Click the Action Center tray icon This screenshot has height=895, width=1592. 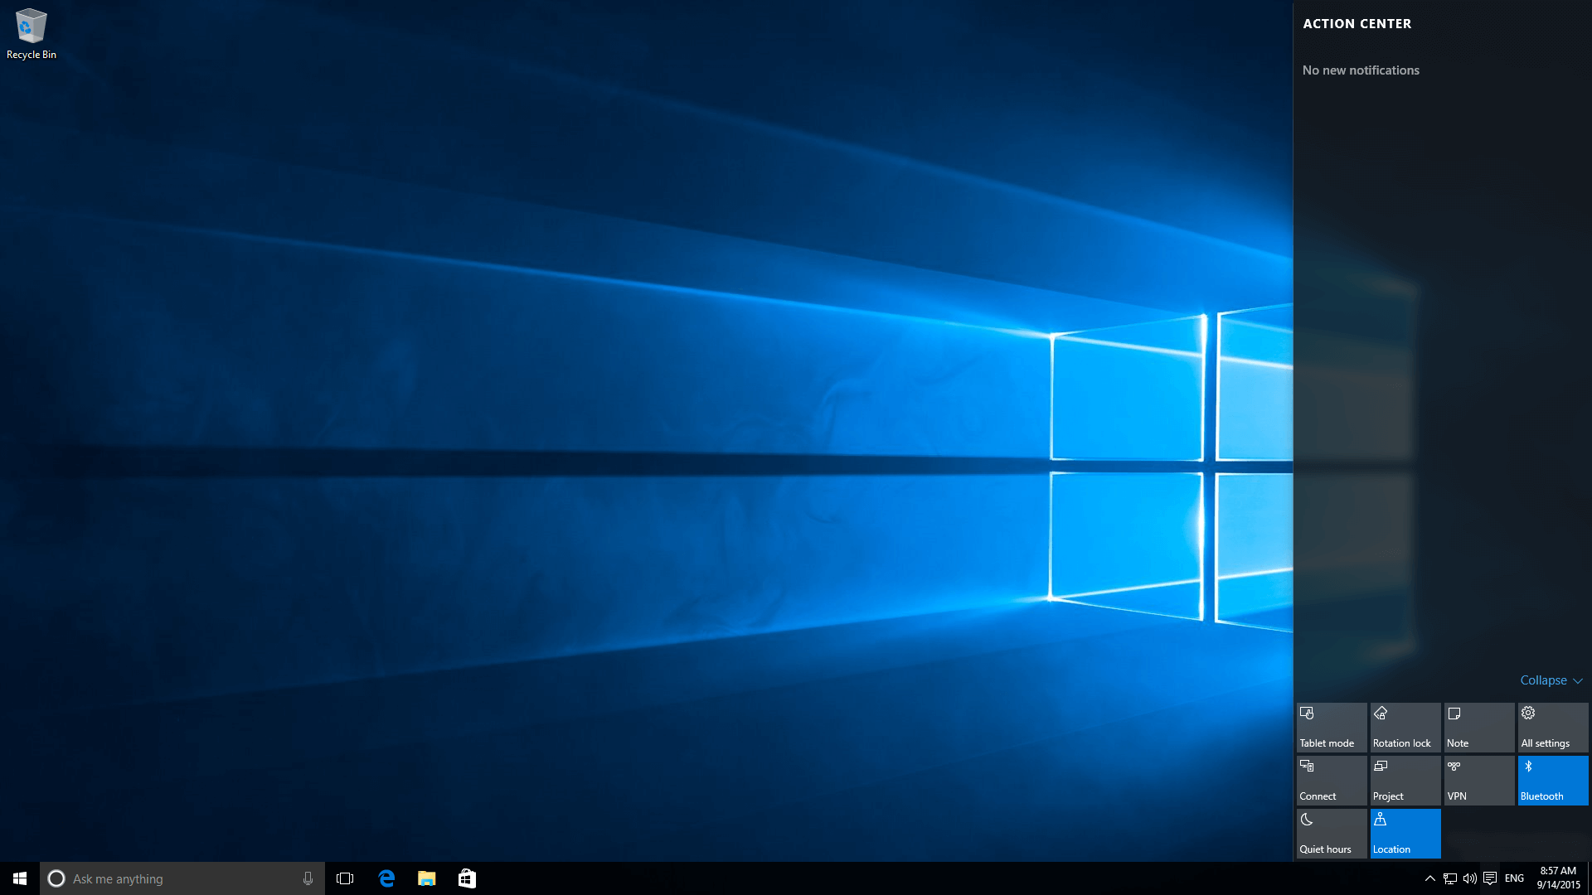click(1490, 878)
